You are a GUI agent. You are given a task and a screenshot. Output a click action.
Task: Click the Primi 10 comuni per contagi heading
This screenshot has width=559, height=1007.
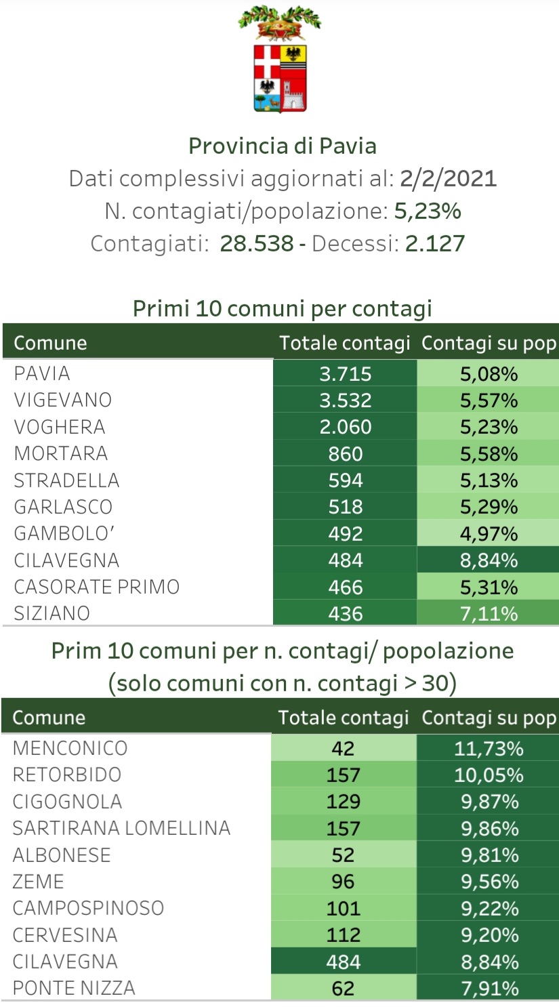point(282,308)
